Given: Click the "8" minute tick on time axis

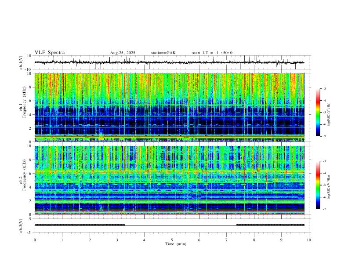Looking at the screenshot, I should click(x=254, y=240).
